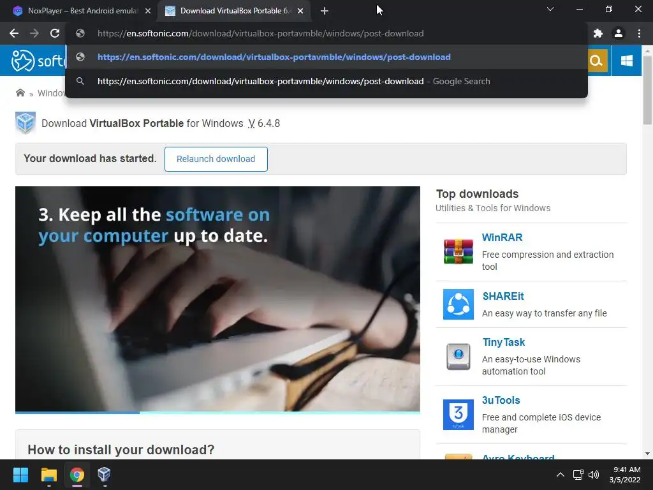Open the Chrome profile icon
This screenshot has width=653, height=490.
619,33
